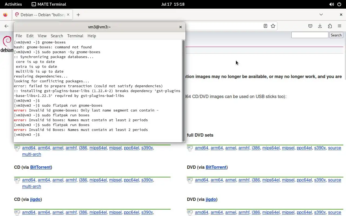Close the Debian bullseye browser tab
346x216 pixels.
point(68,15)
